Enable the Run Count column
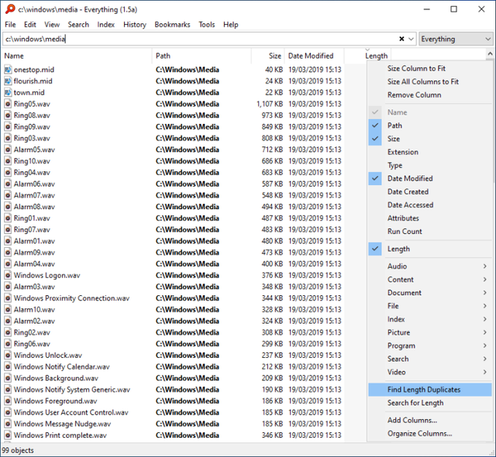 pyautogui.click(x=430, y=232)
